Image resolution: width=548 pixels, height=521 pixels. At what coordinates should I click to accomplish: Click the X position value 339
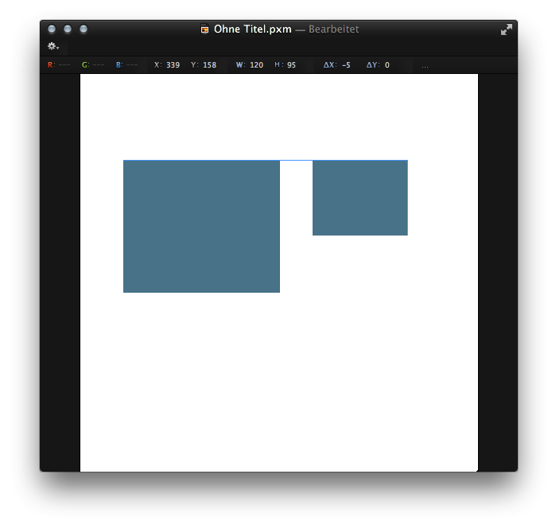click(173, 65)
